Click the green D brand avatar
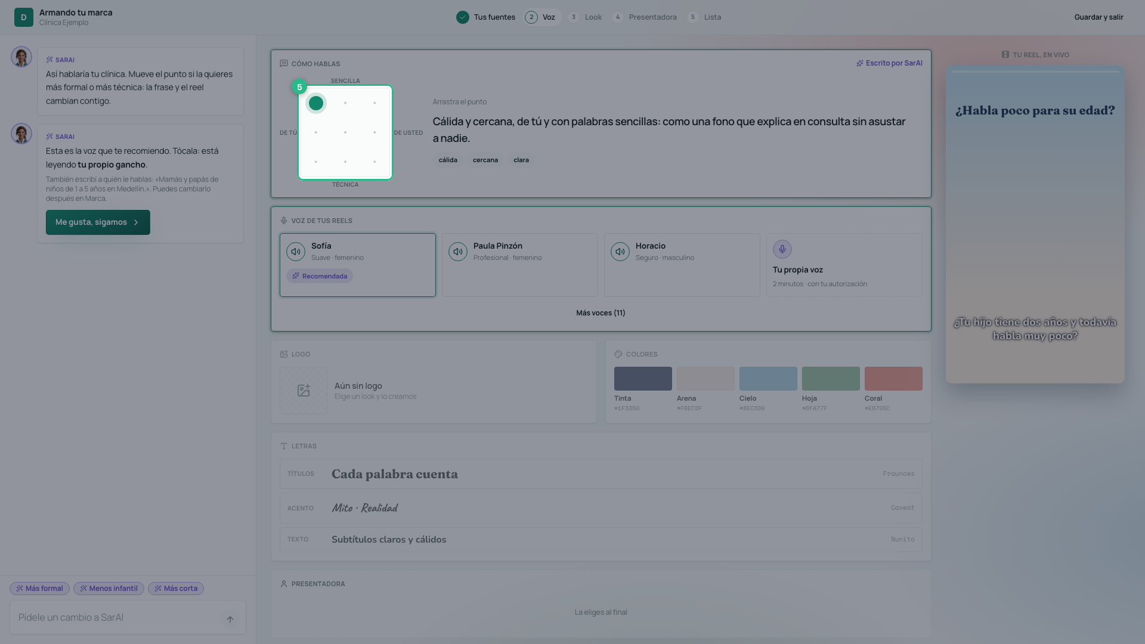Screen dimensions: 1145x644 24,17
